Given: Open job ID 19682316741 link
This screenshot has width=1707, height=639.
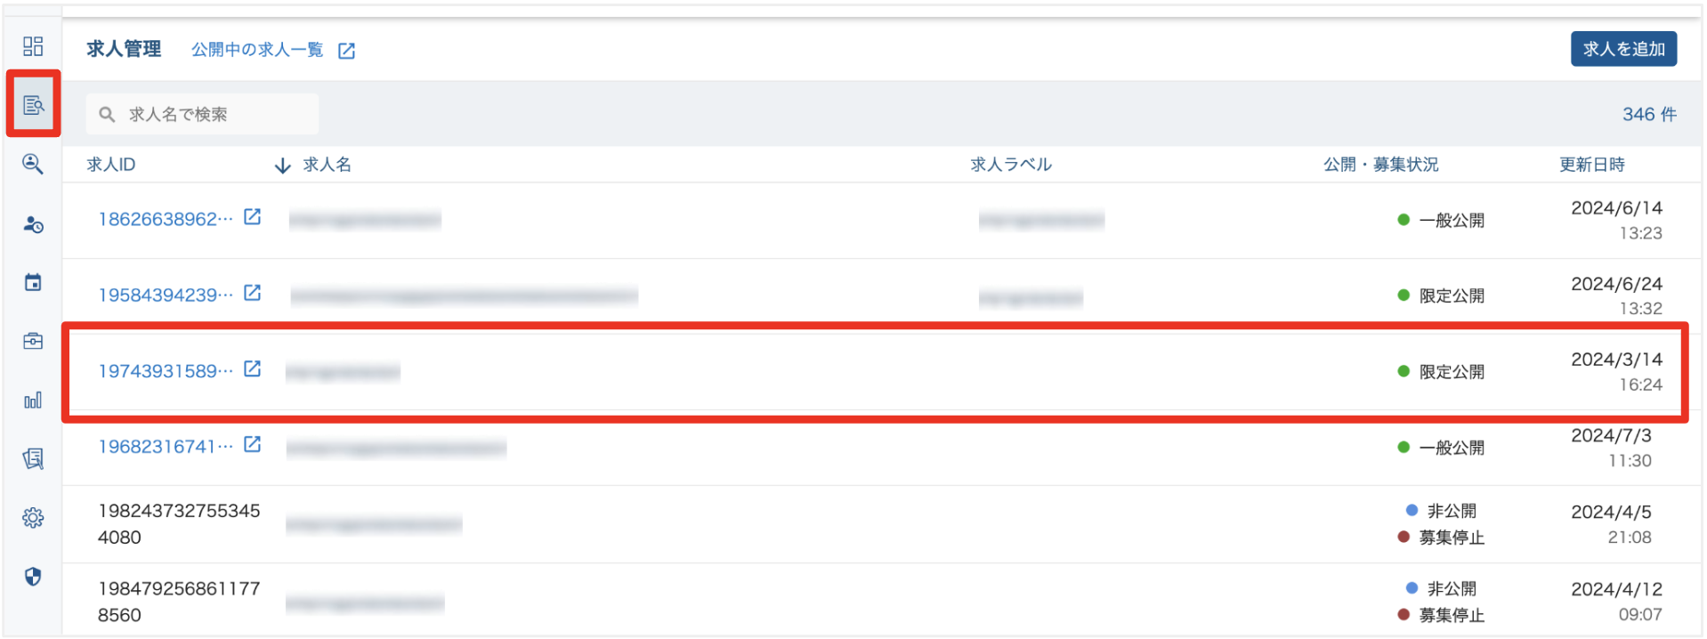Looking at the screenshot, I should click(166, 446).
